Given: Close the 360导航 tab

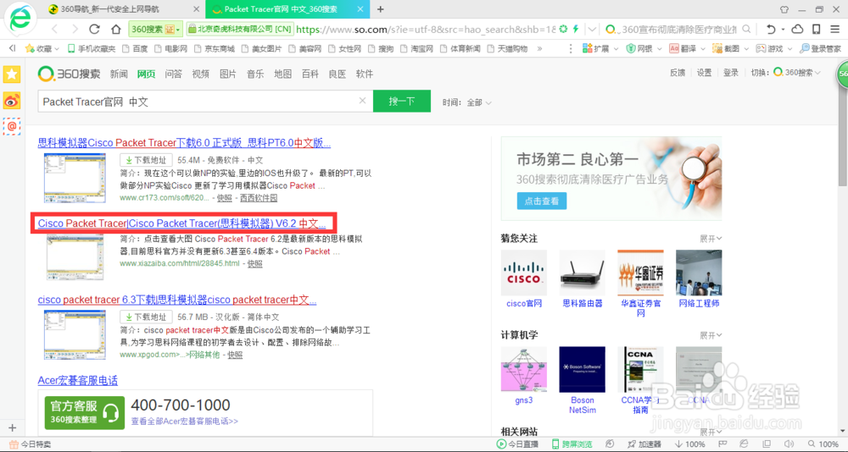Looking at the screenshot, I should coord(198,9).
